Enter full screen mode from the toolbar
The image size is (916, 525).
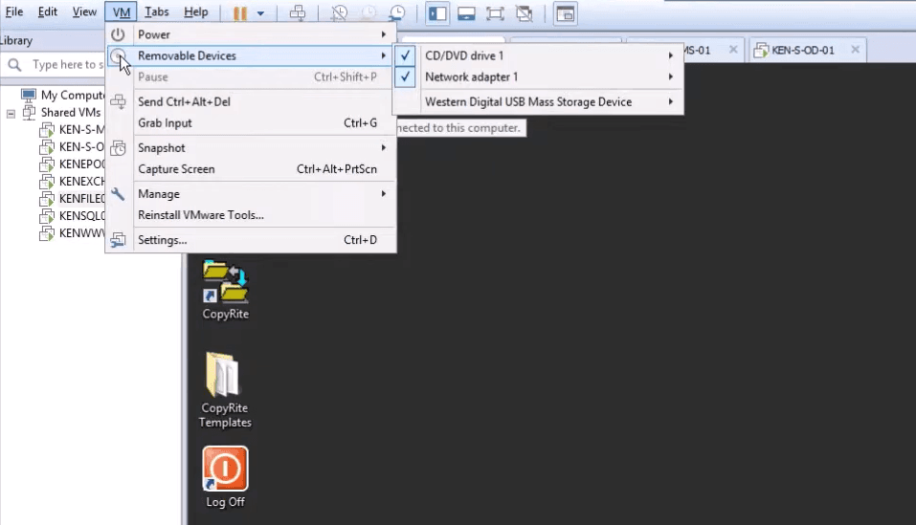[x=495, y=13]
